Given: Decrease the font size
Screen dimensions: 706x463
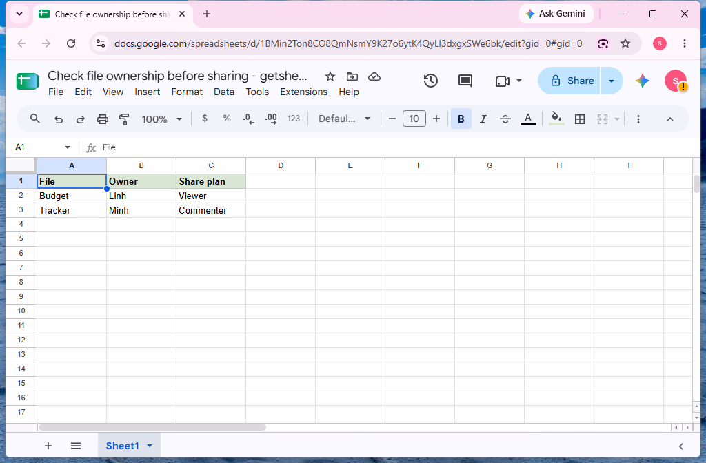Looking at the screenshot, I should pyautogui.click(x=392, y=119).
